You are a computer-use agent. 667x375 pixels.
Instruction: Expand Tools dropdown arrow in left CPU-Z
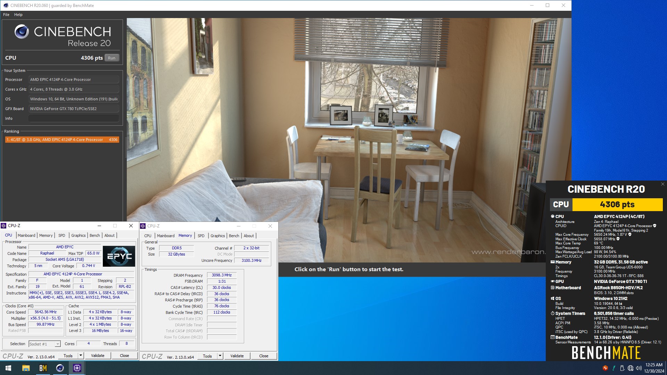81,356
